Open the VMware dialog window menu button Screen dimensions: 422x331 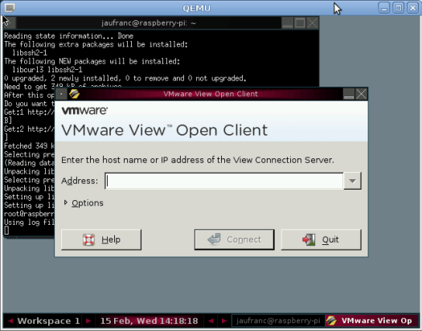coord(61,94)
